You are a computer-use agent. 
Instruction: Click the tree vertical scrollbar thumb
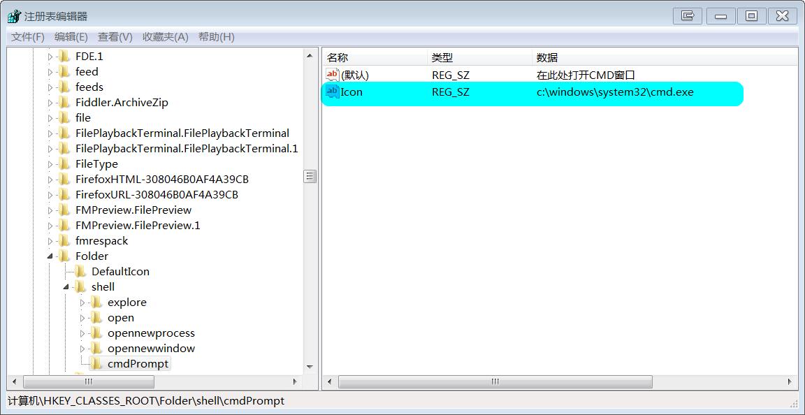pos(310,177)
